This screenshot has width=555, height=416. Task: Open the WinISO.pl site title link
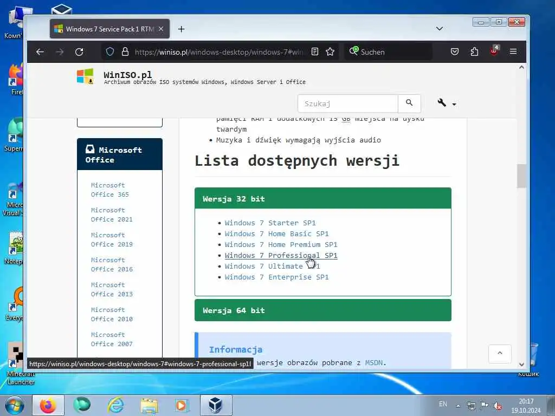(128, 75)
